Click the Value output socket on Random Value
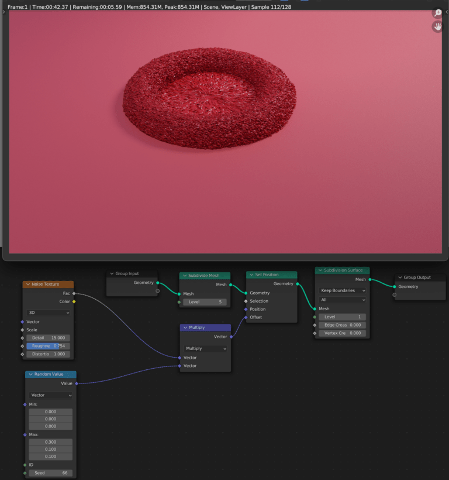Viewport: 449px width, 480px height. [x=76, y=383]
